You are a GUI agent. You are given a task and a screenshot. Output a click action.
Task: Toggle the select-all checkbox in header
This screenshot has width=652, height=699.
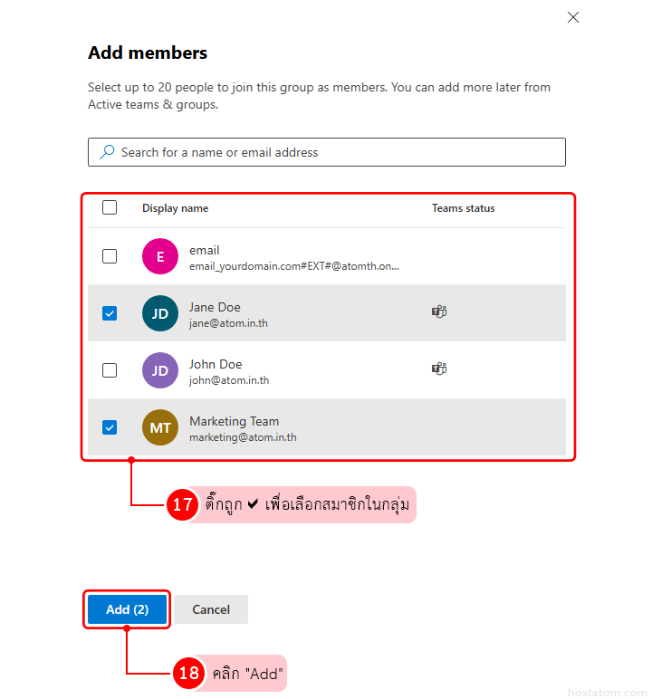click(x=110, y=207)
